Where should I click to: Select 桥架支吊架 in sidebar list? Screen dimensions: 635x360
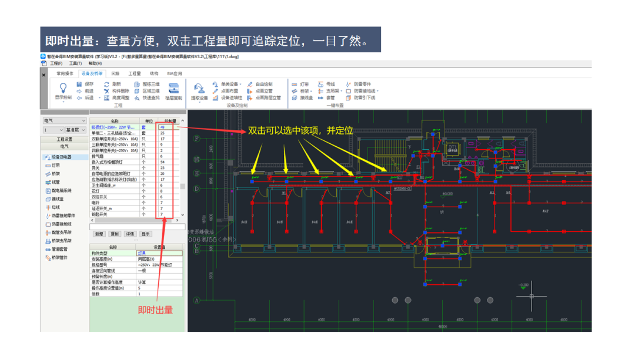click(x=58, y=241)
